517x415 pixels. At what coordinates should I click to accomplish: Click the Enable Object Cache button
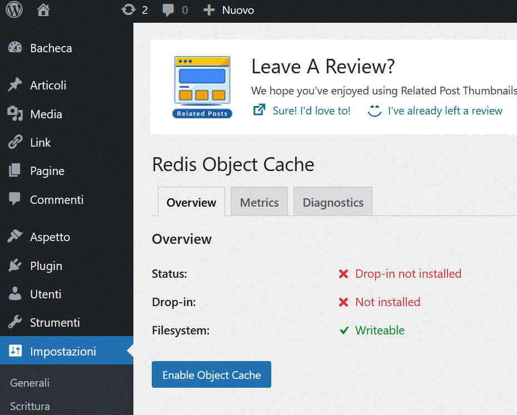tap(211, 374)
